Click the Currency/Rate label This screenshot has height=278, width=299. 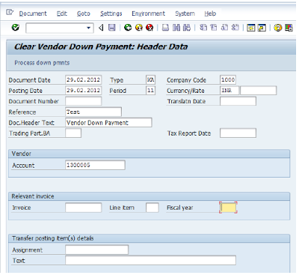(185, 91)
